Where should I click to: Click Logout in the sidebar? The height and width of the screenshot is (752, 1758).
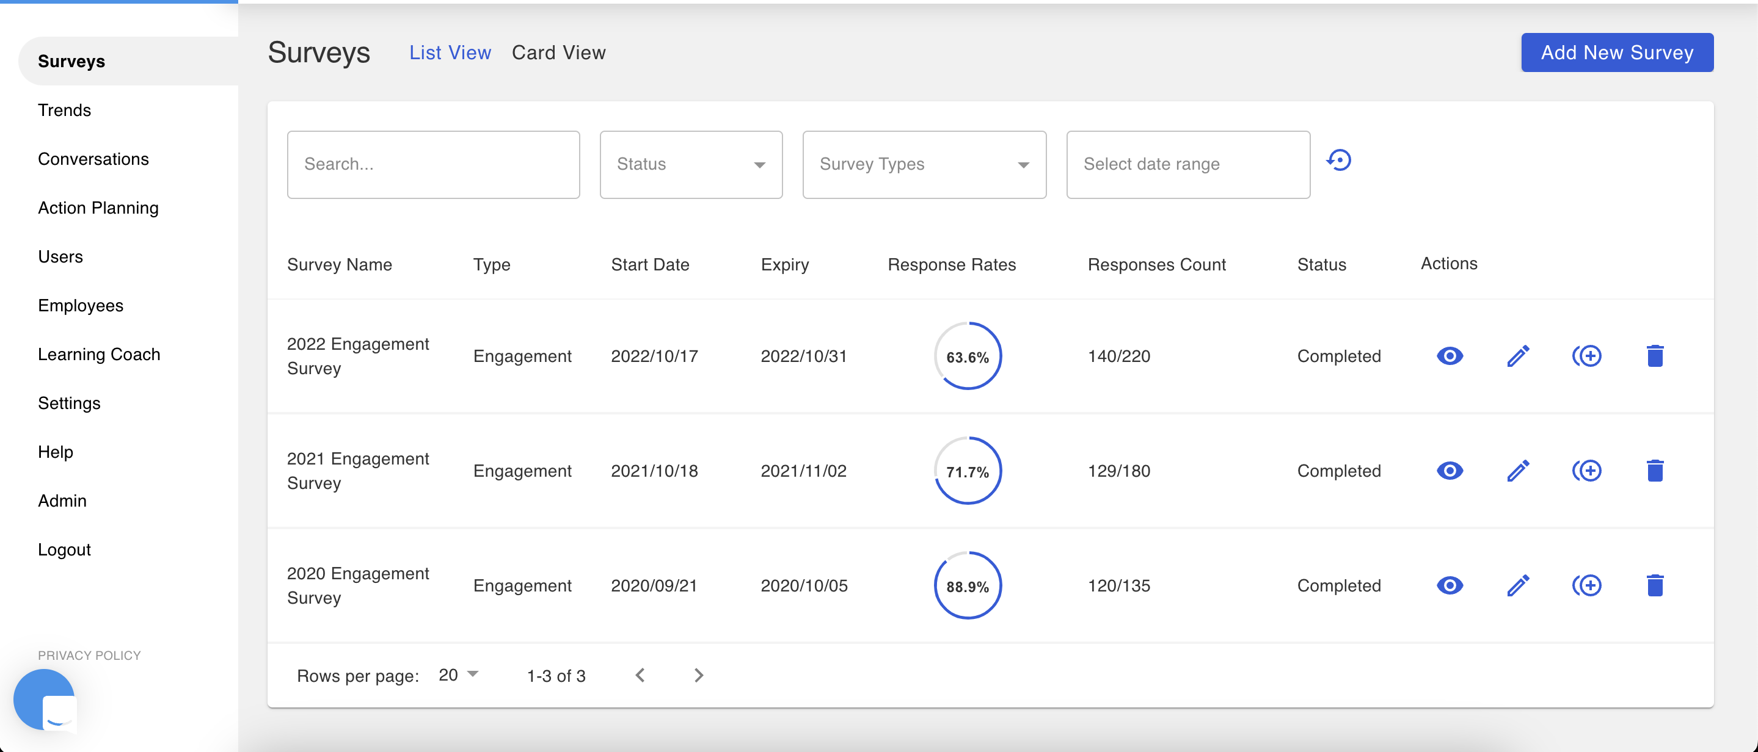[64, 549]
